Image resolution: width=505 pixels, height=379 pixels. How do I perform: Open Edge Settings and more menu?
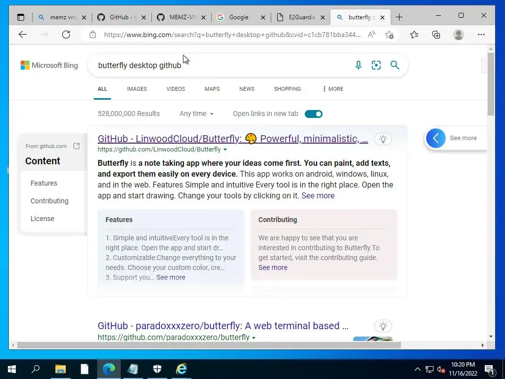point(481,35)
